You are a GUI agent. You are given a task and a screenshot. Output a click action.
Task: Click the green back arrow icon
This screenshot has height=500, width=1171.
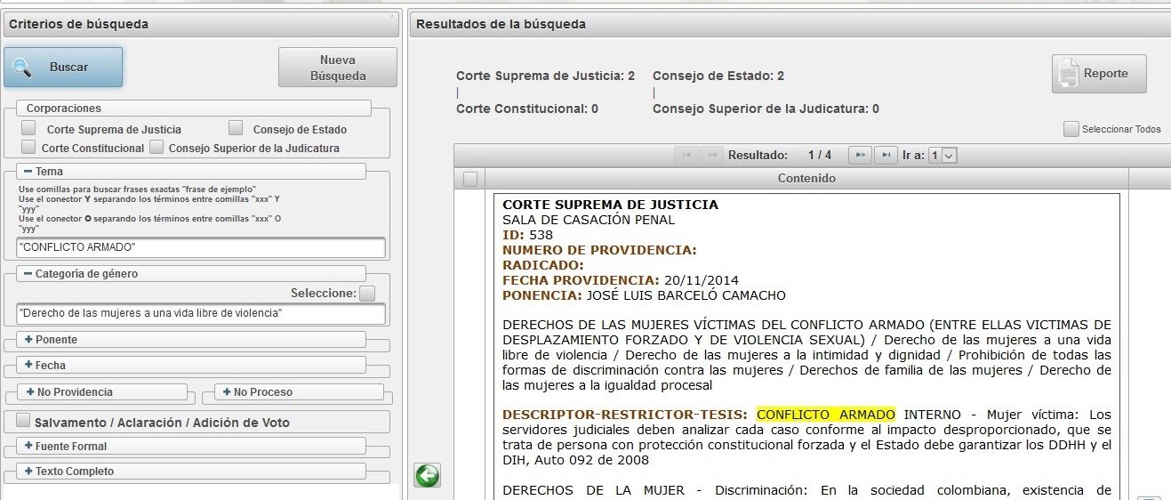427,476
